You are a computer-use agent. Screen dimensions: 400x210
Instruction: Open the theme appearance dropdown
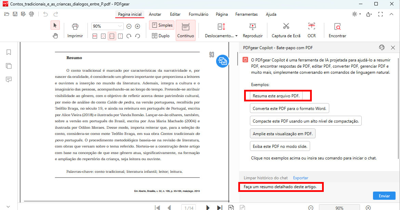click(x=355, y=14)
